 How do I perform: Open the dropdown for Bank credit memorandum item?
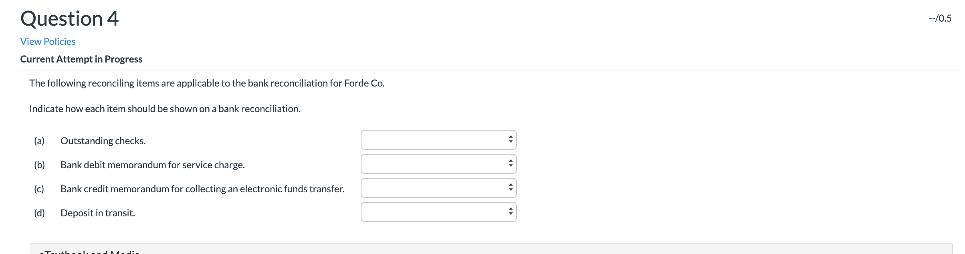click(x=438, y=187)
